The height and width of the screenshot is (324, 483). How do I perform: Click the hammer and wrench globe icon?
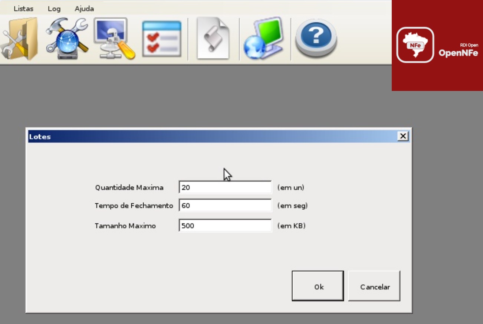[x=67, y=39]
